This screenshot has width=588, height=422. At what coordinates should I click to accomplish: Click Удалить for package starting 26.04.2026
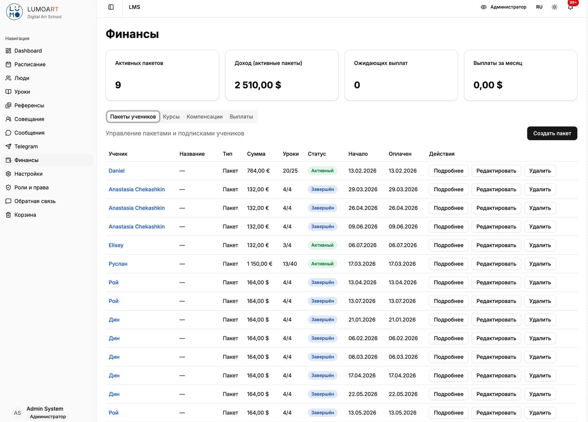coord(540,208)
